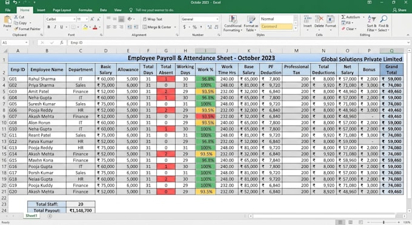Open the Formulas ribbon tab
Screen dimensions: 412x225
[85, 10]
